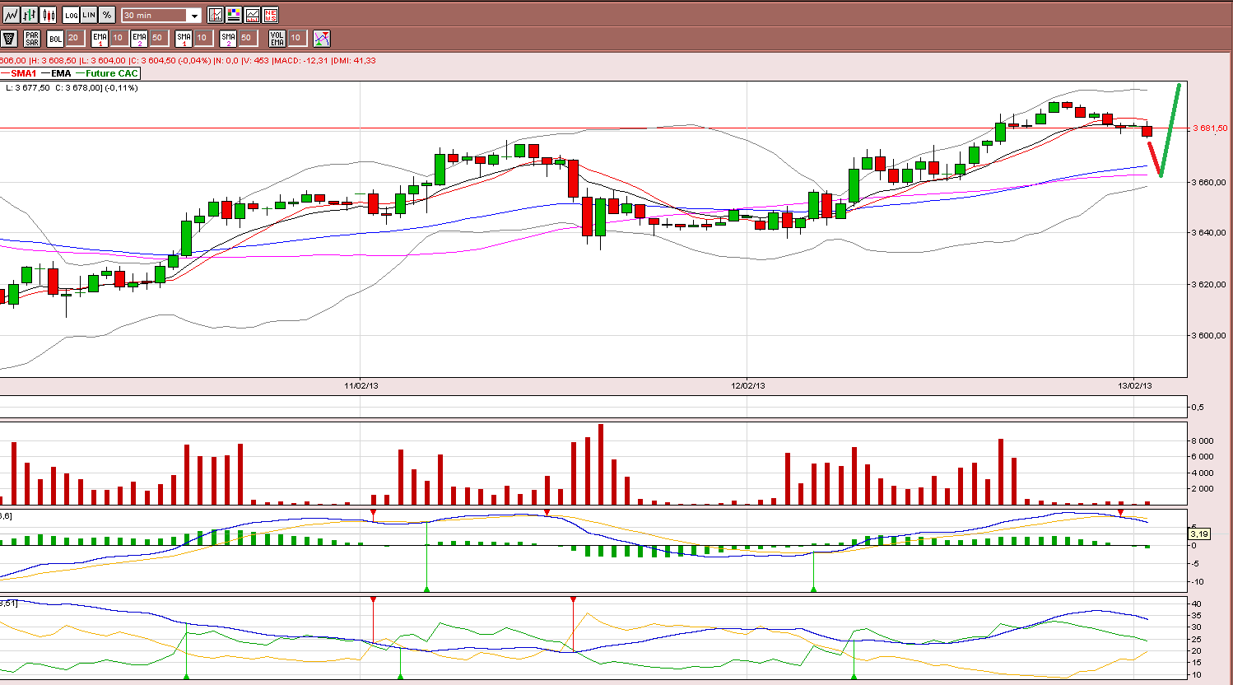1233x685 pixels.
Task: Toggle the BOL Bollinger bands indicator
Action: 55,38
